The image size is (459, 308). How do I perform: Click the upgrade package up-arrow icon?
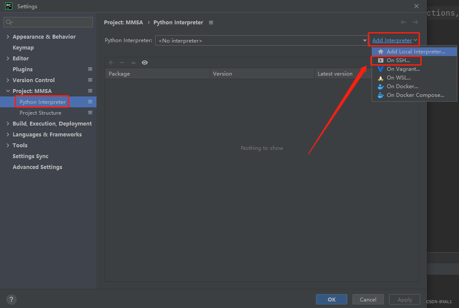[x=133, y=63]
